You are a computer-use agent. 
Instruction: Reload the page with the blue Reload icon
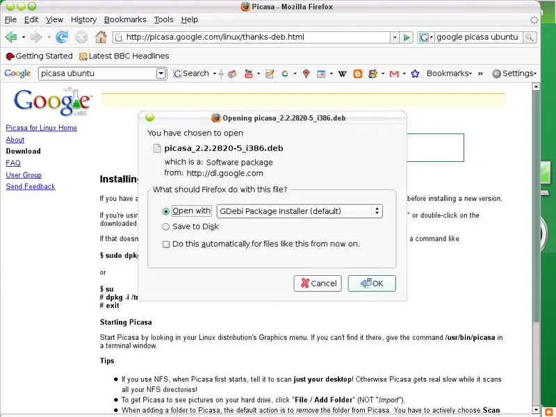click(x=62, y=37)
